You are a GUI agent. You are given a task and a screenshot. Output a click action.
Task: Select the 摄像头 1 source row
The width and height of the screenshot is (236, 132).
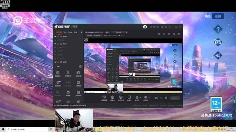[x=68, y=36]
